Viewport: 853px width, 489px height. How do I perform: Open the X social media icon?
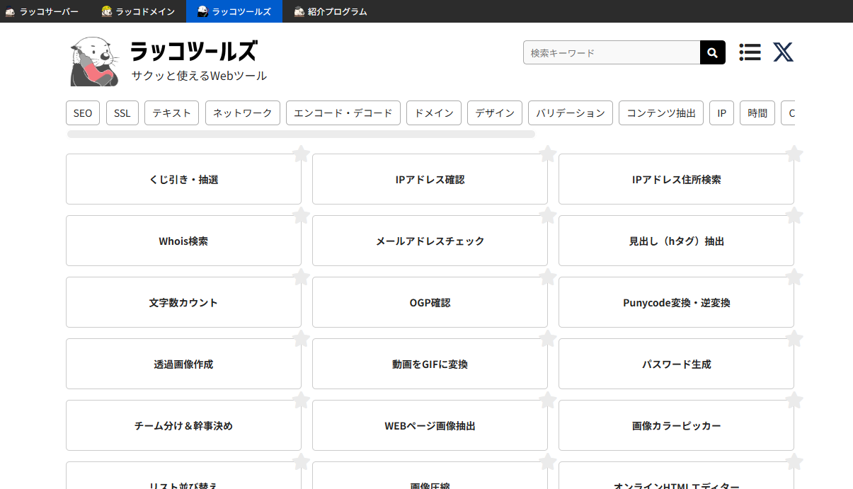pos(783,52)
